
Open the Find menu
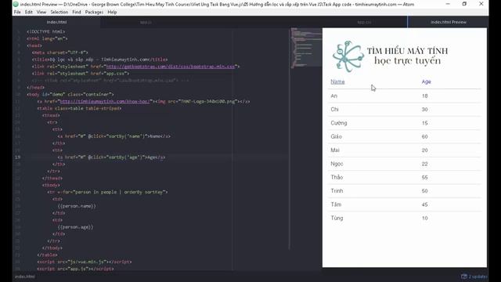77,13
